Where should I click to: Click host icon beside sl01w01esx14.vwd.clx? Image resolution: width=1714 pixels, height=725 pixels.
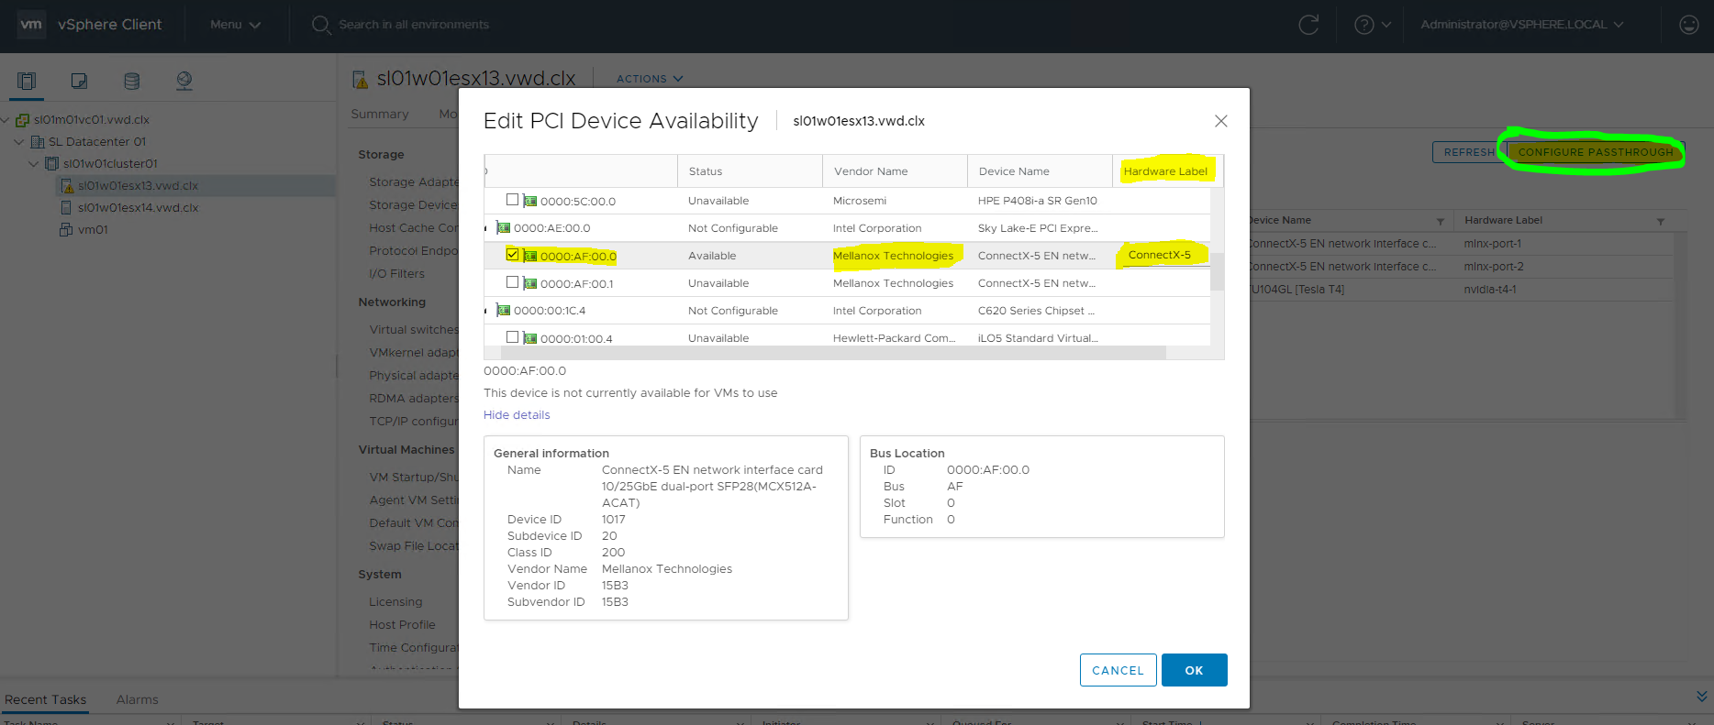point(66,207)
